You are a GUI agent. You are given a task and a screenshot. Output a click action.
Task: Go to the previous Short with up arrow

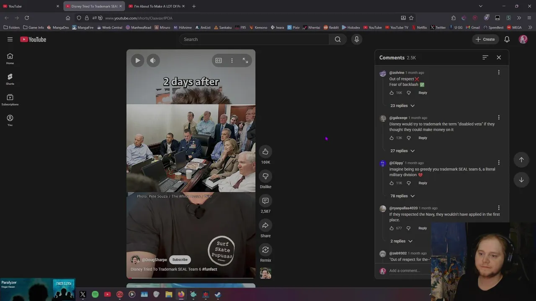(x=521, y=160)
